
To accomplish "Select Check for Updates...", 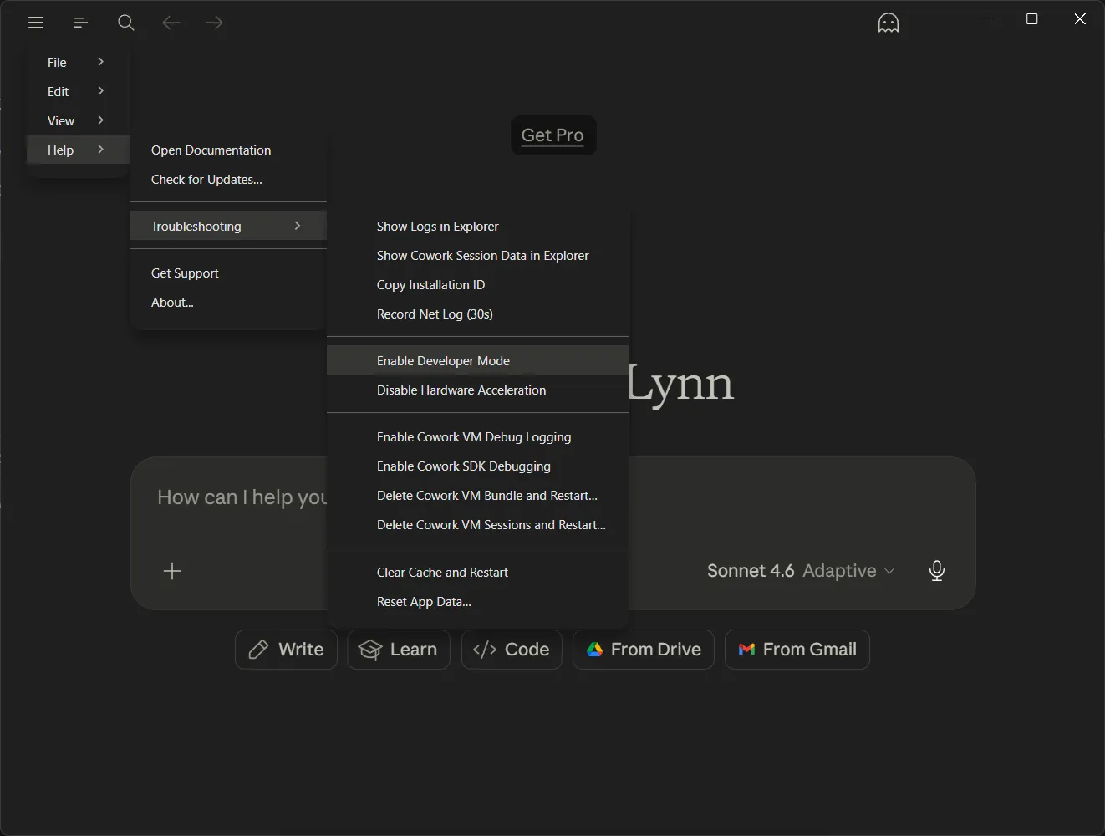I will pos(228,179).
